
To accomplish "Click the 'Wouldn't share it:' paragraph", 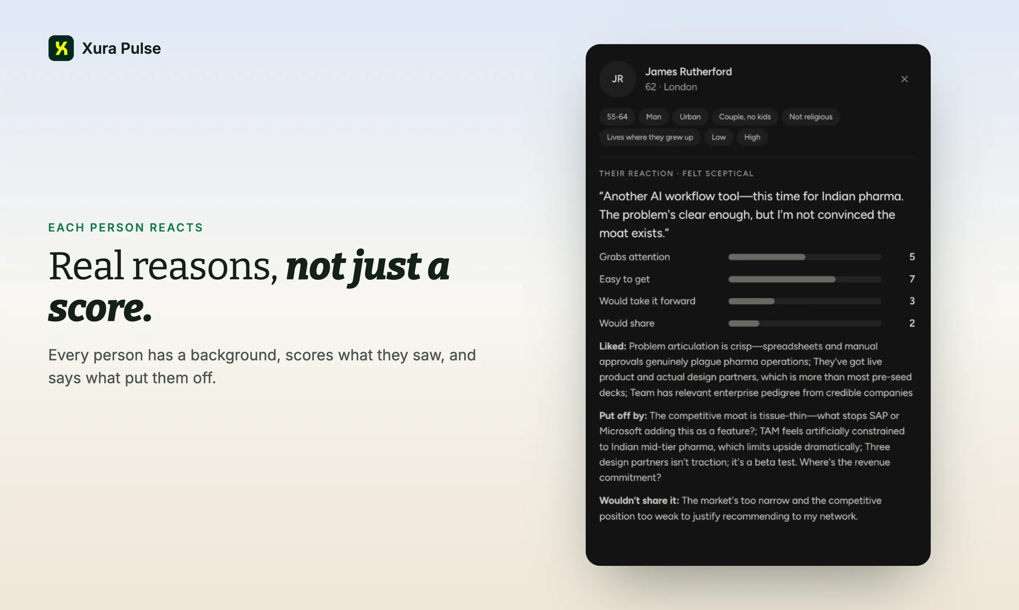I will point(740,508).
